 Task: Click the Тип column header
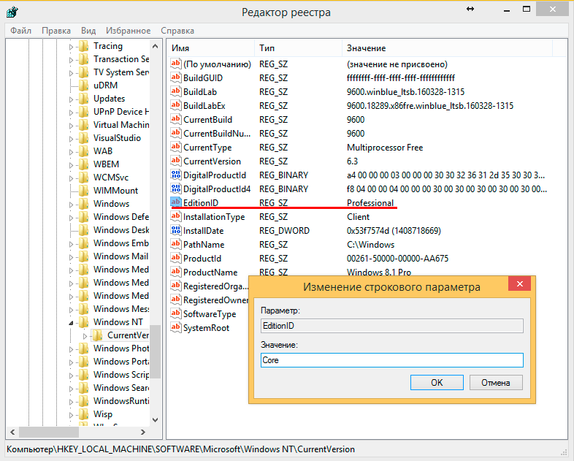pos(299,48)
